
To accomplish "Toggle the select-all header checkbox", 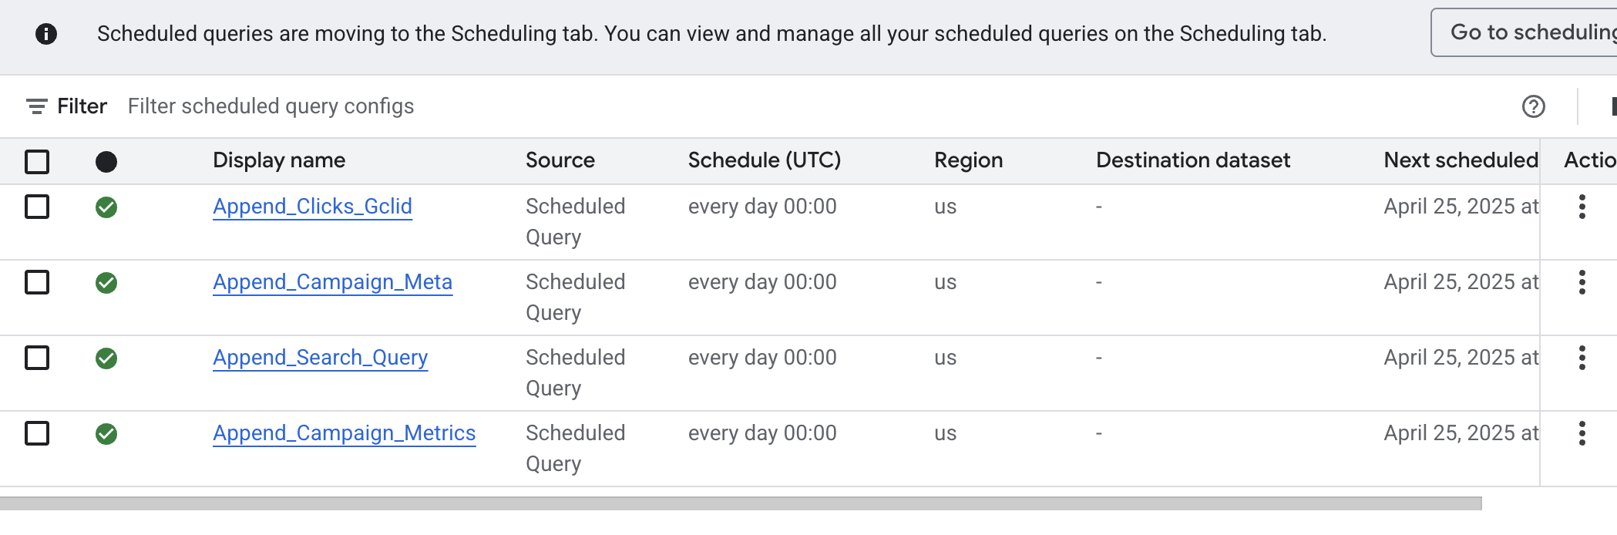I will tap(37, 161).
